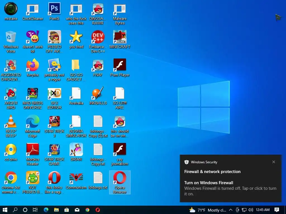The image size is (286, 214).
Task: Open the volume control speaker icon
Action: 251,210
